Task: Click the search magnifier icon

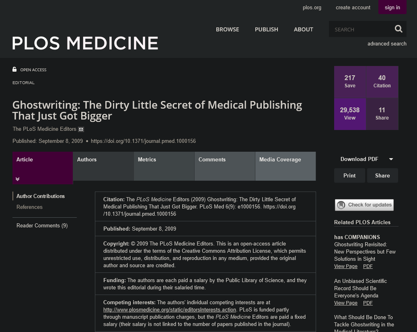Action: click(399, 29)
